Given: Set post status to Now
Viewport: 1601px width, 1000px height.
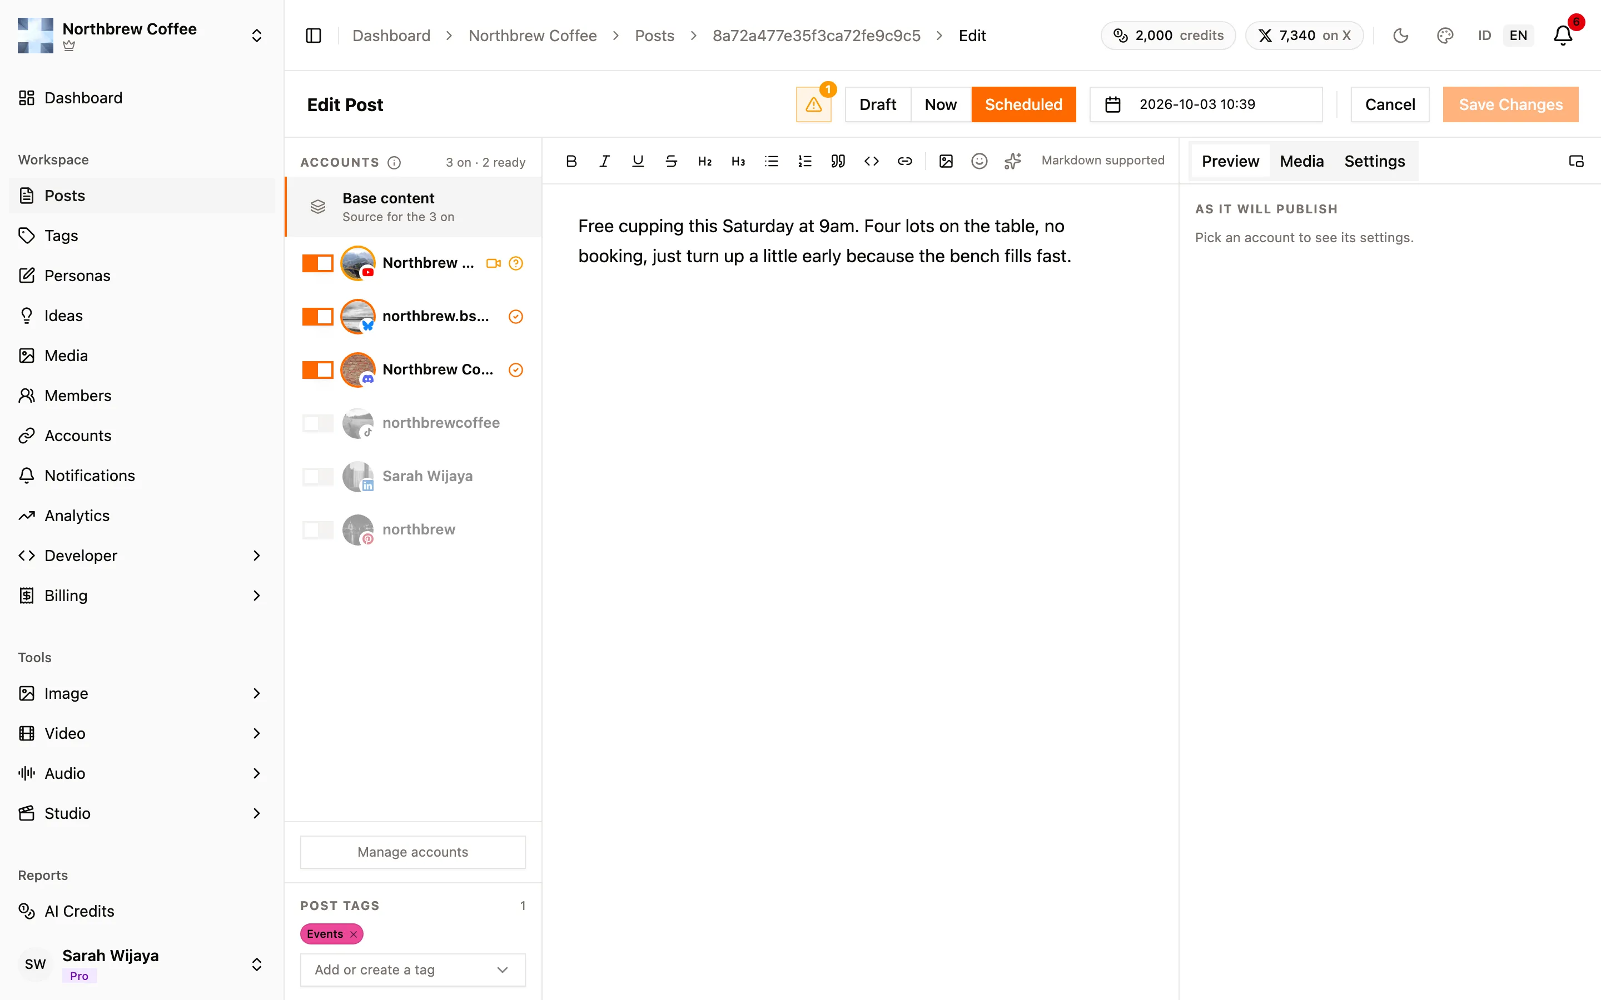Looking at the screenshot, I should (940, 104).
